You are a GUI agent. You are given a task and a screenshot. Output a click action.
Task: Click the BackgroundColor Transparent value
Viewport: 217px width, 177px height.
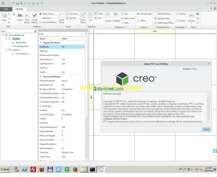click(x=67, y=89)
